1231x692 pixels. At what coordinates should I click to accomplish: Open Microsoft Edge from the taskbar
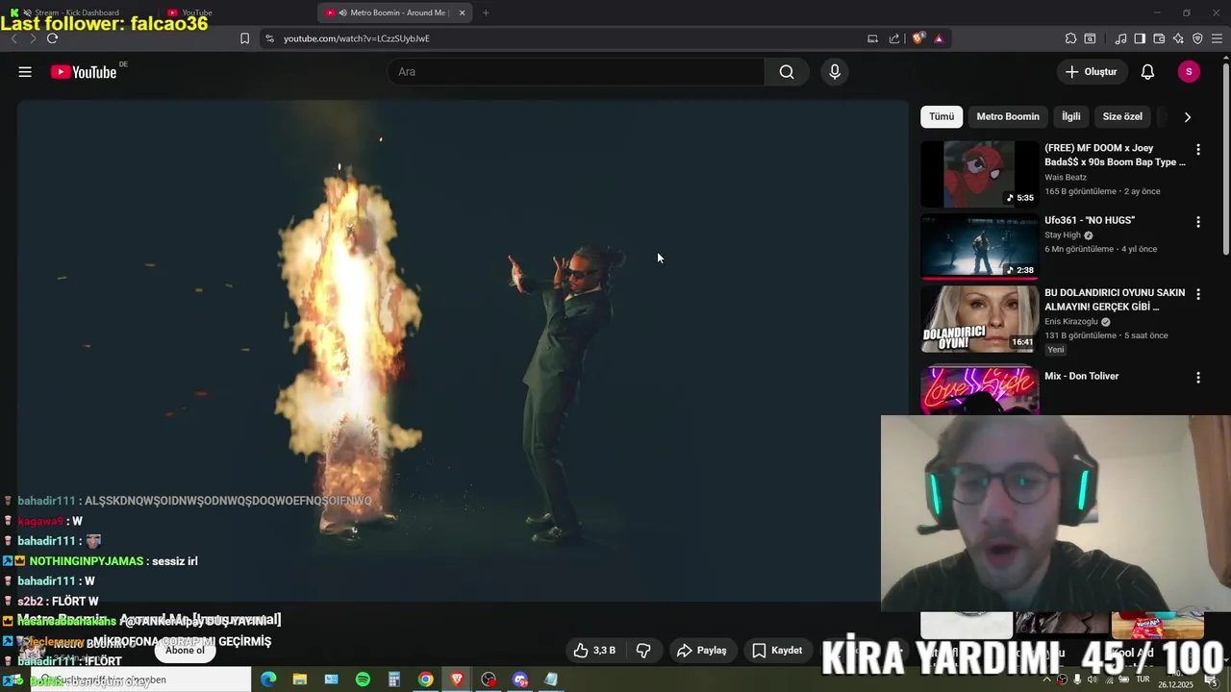(x=268, y=680)
